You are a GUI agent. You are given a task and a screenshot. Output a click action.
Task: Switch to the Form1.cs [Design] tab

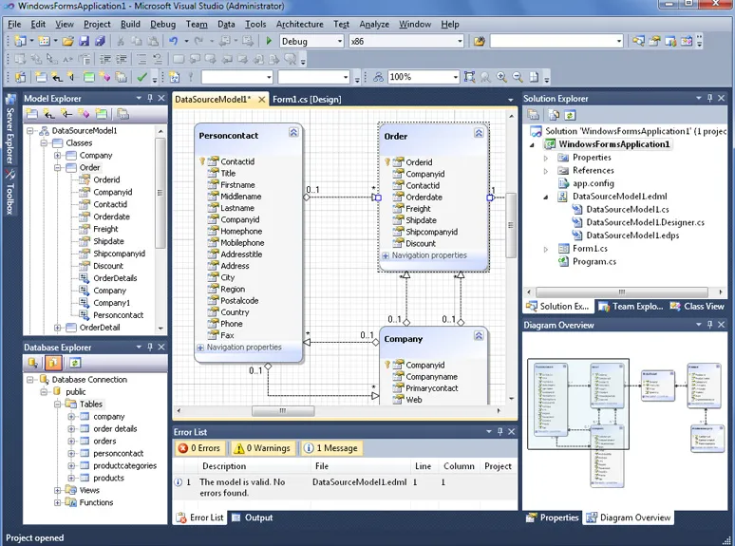click(x=307, y=100)
